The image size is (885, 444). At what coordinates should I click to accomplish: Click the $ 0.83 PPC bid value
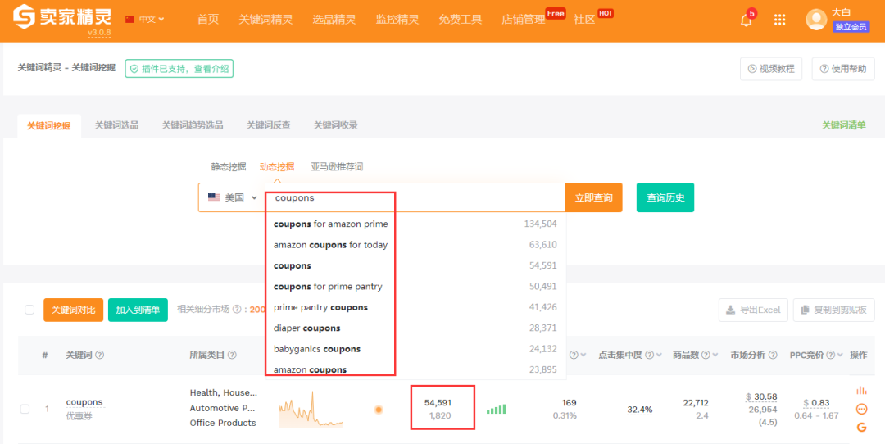[x=817, y=403]
